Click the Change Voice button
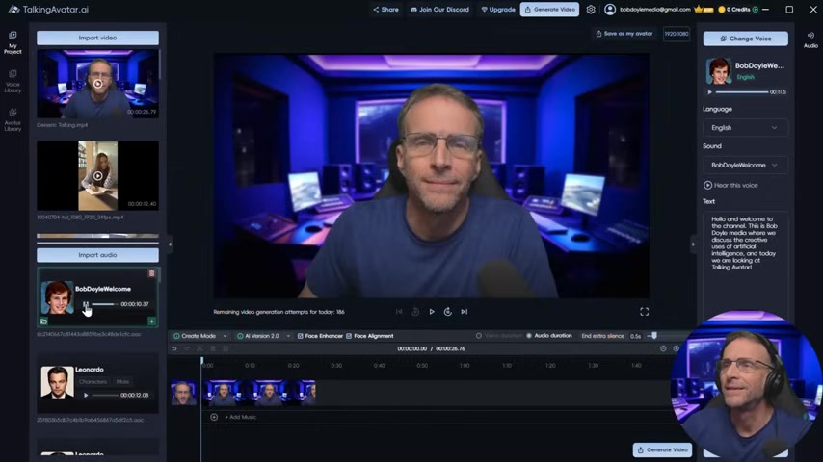 click(x=745, y=38)
